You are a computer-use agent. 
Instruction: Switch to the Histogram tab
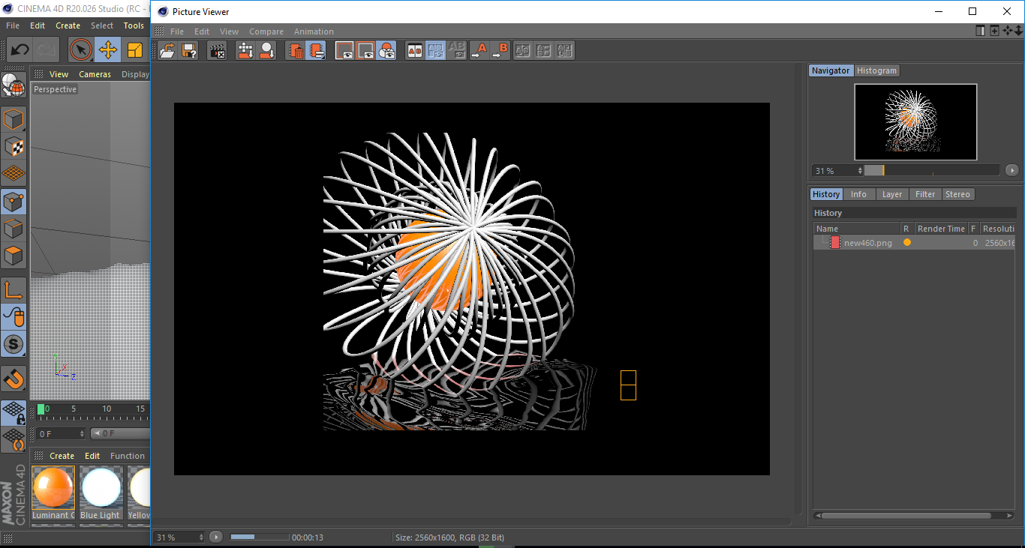876,70
